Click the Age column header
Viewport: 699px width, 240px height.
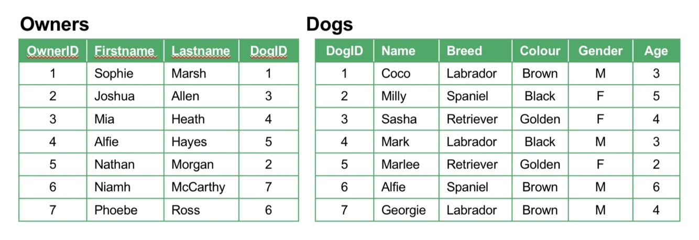pos(656,51)
